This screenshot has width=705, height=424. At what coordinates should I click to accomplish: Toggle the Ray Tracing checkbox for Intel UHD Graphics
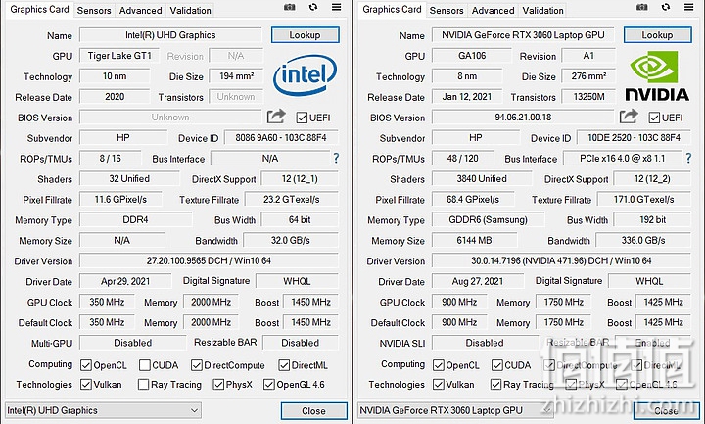click(x=143, y=385)
